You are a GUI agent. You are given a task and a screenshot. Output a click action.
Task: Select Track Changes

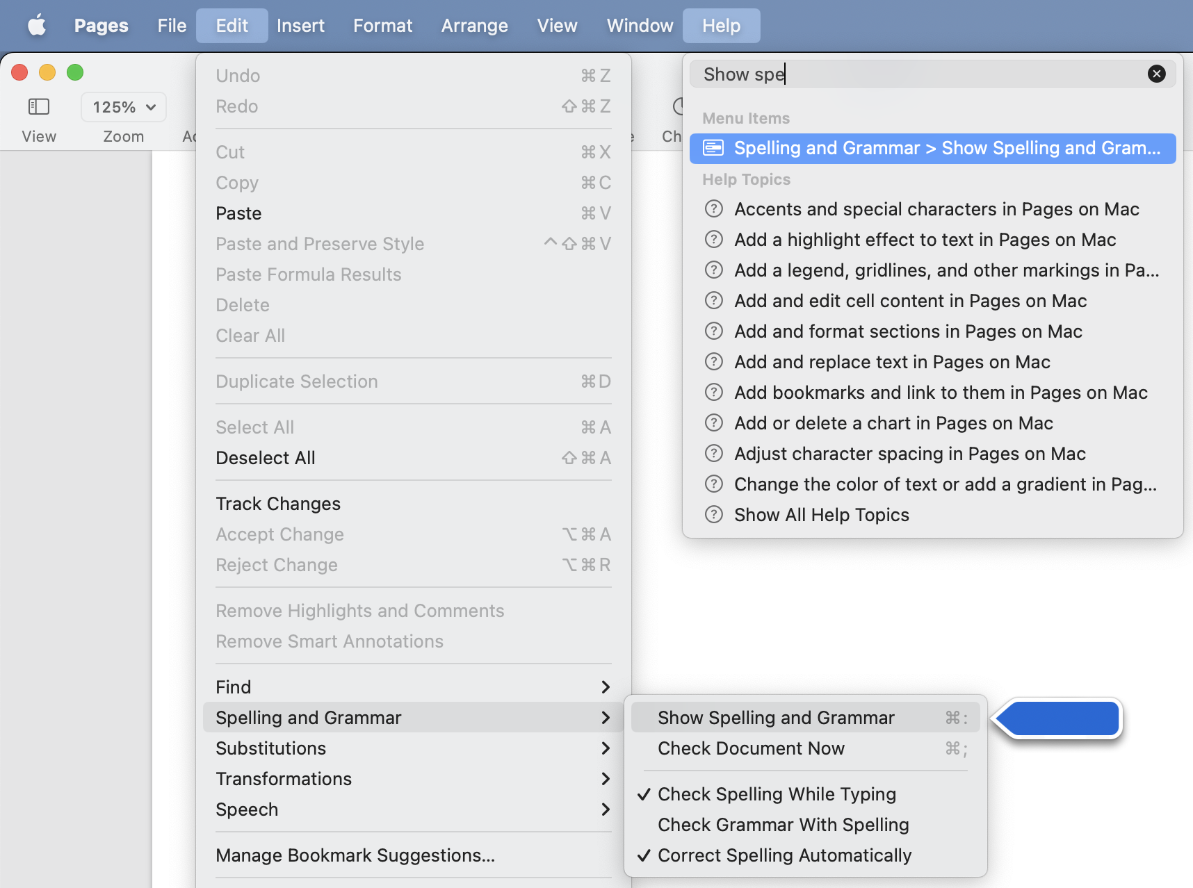point(414,504)
